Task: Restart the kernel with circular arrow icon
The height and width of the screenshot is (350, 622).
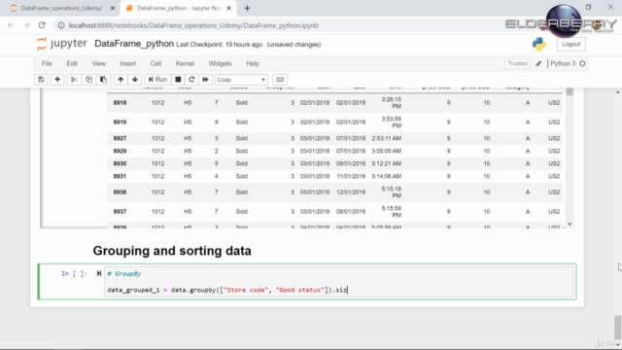Action: click(x=191, y=80)
